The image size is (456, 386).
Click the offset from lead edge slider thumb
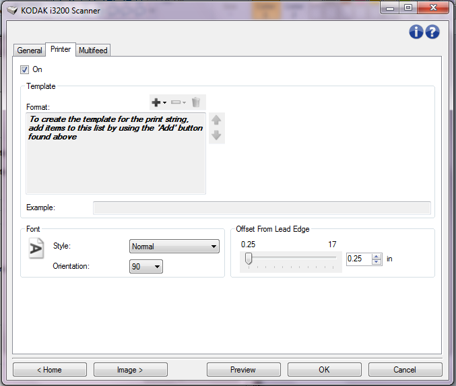tap(249, 258)
